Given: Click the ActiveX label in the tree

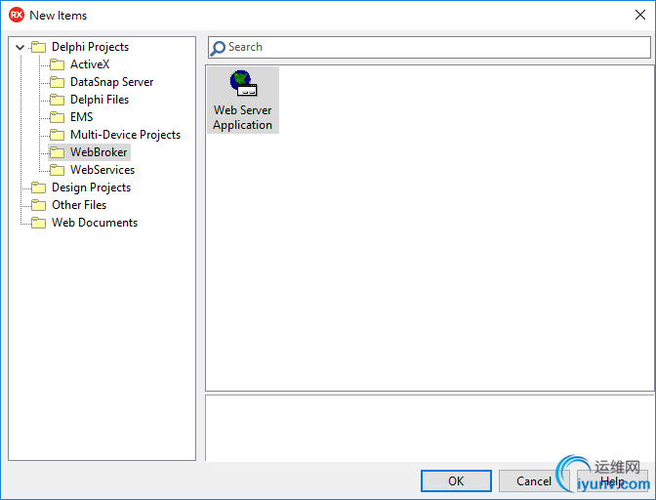Looking at the screenshot, I should (90, 64).
